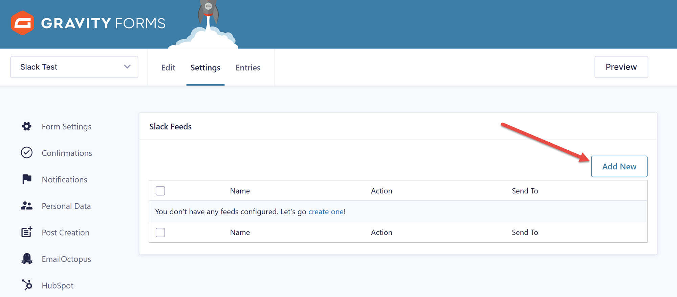Go to Confirmations settings
This screenshot has height=297, width=677.
(x=67, y=153)
